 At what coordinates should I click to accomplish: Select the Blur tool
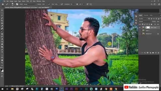pyautogui.click(x=2, y=44)
